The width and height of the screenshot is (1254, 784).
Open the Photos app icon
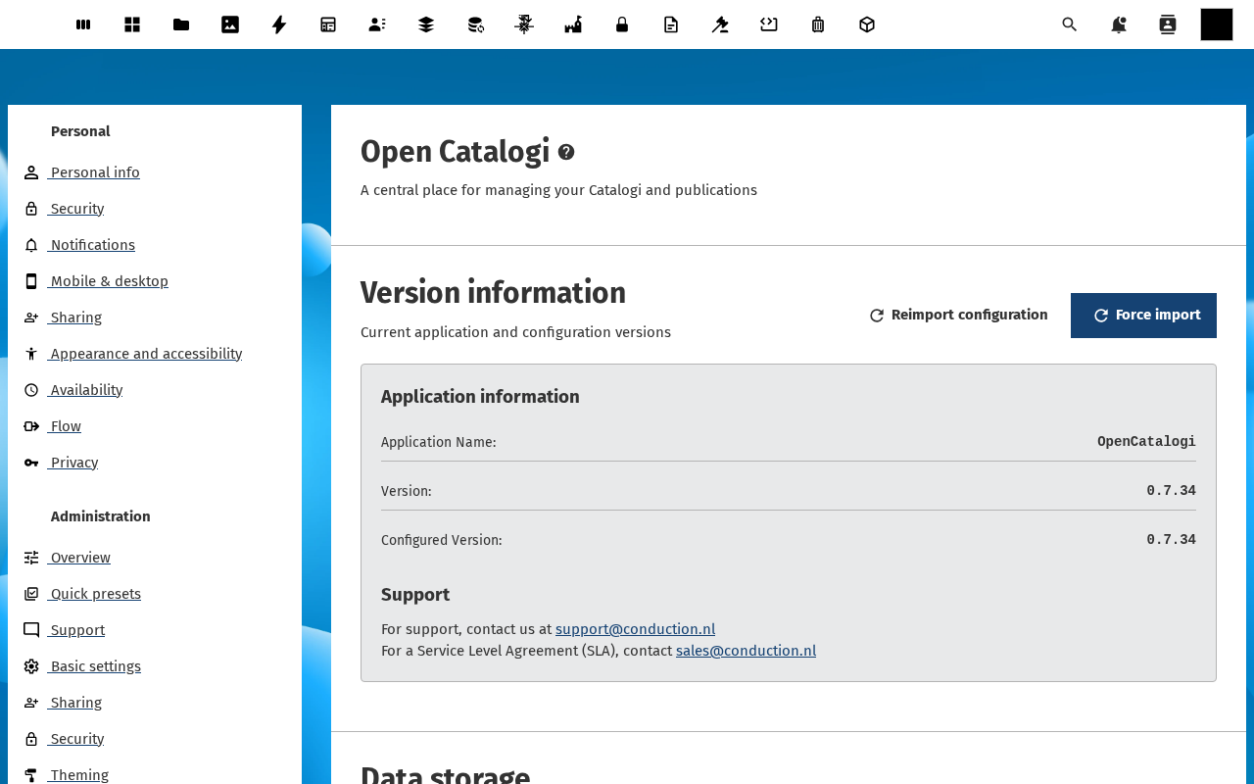pyautogui.click(x=230, y=24)
